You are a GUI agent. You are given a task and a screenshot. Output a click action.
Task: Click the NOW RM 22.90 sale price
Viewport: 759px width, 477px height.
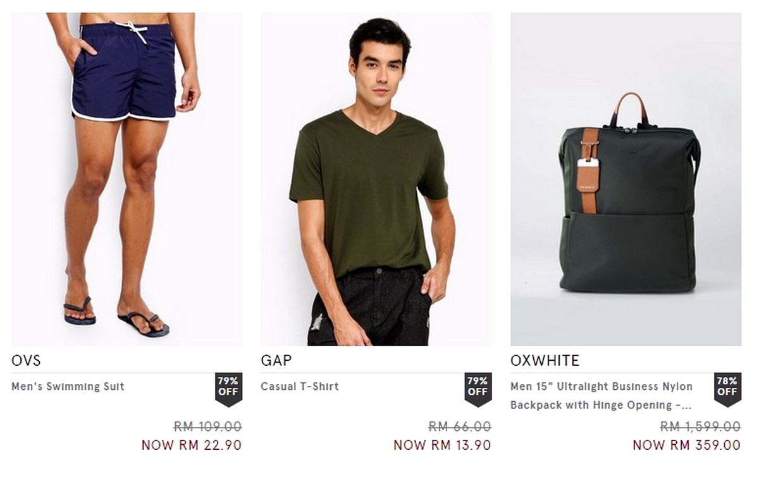[191, 445]
